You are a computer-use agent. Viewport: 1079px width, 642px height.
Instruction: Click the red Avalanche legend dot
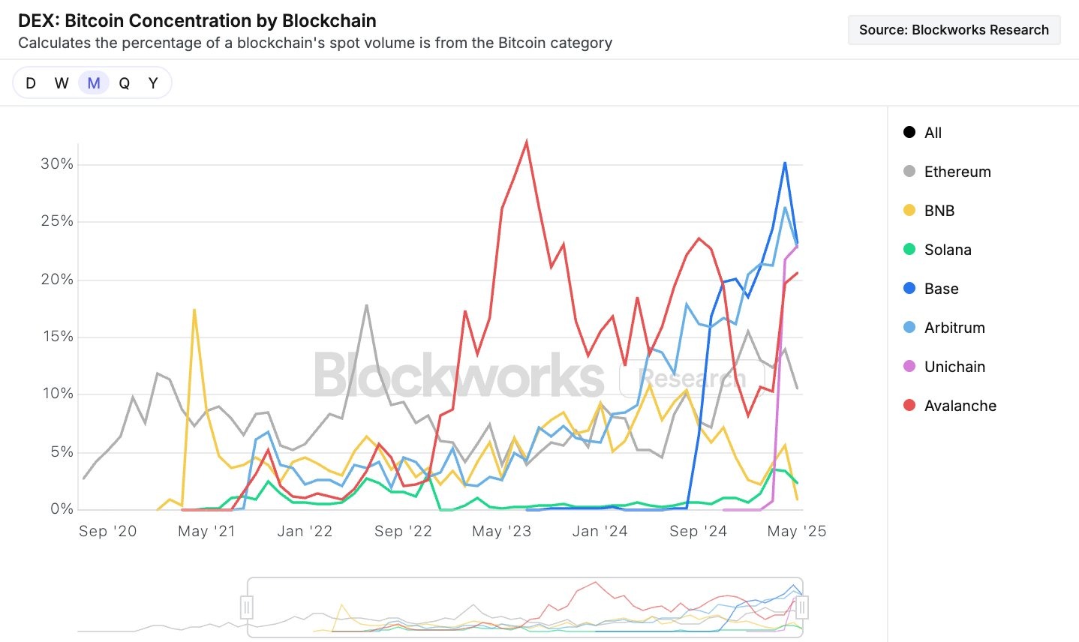tap(909, 406)
